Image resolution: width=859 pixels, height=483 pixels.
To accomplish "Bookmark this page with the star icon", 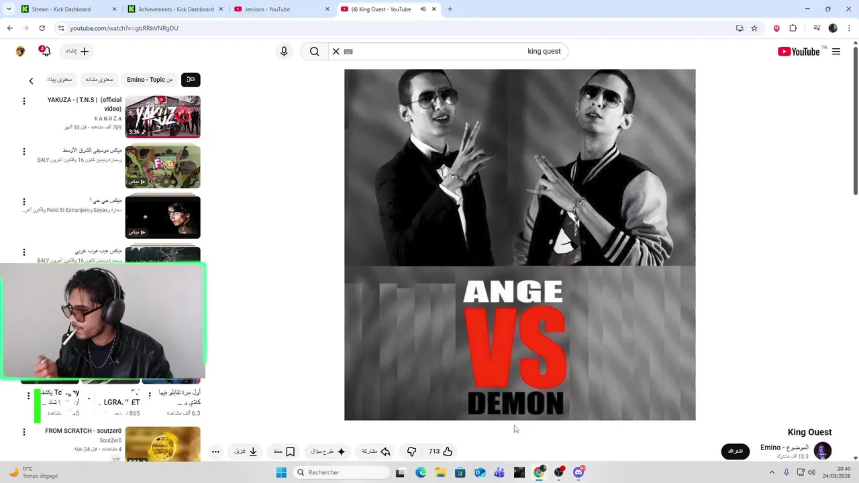I will tap(754, 28).
